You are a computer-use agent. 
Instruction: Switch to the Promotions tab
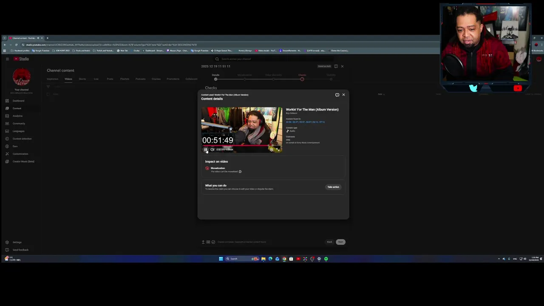coord(173,79)
